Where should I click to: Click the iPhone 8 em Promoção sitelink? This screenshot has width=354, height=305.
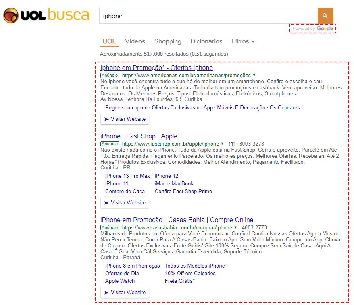point(133,266)
